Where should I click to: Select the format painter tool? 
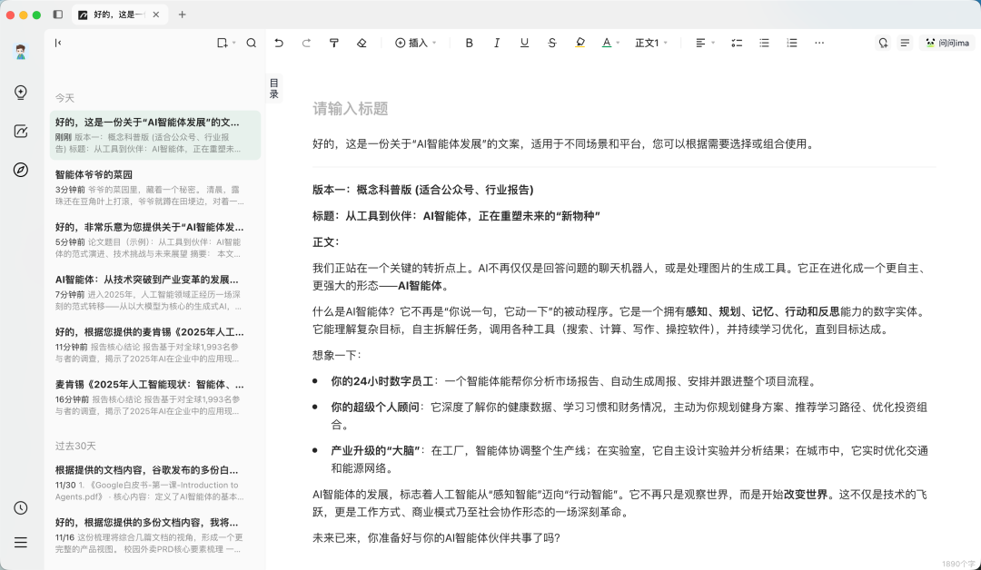tap(334, 42)
